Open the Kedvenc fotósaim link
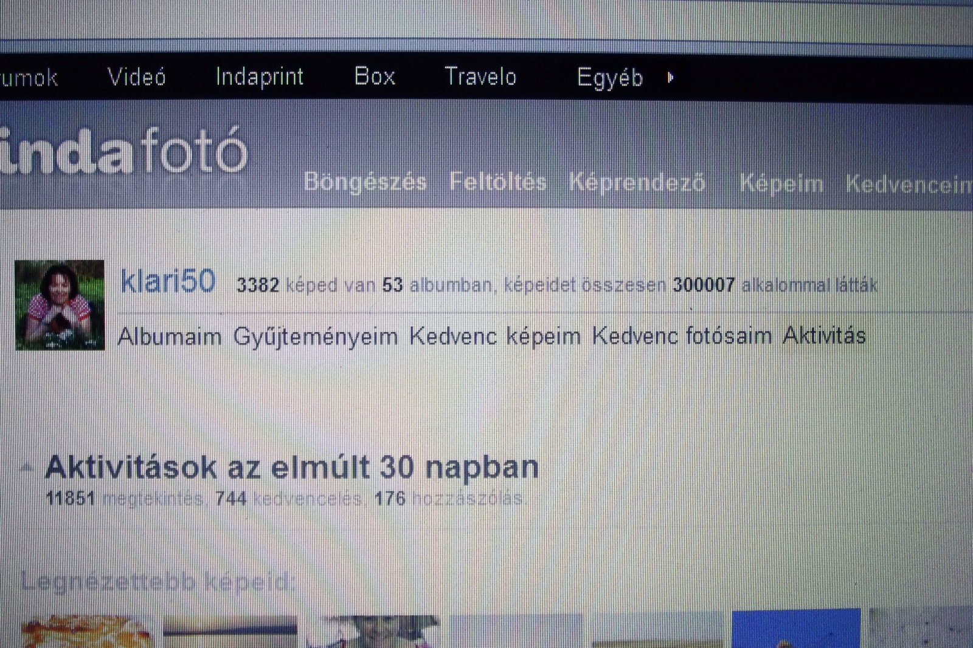 point(682,336)
